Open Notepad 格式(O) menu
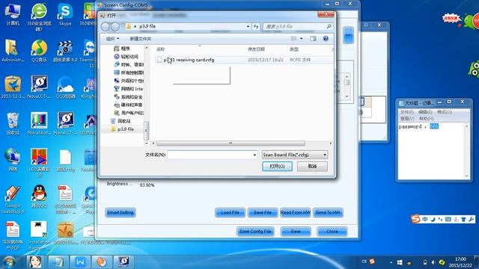 (445, 112)
